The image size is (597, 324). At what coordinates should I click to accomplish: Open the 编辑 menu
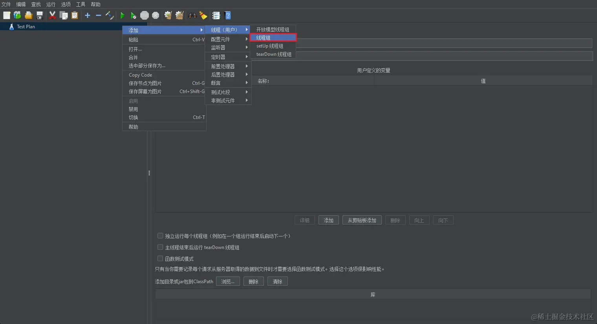point(21,4)
